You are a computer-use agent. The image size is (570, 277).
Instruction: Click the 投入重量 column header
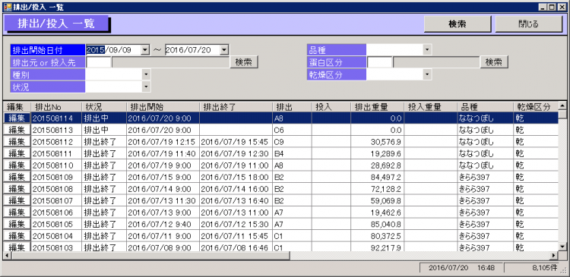tap(430, 107)
